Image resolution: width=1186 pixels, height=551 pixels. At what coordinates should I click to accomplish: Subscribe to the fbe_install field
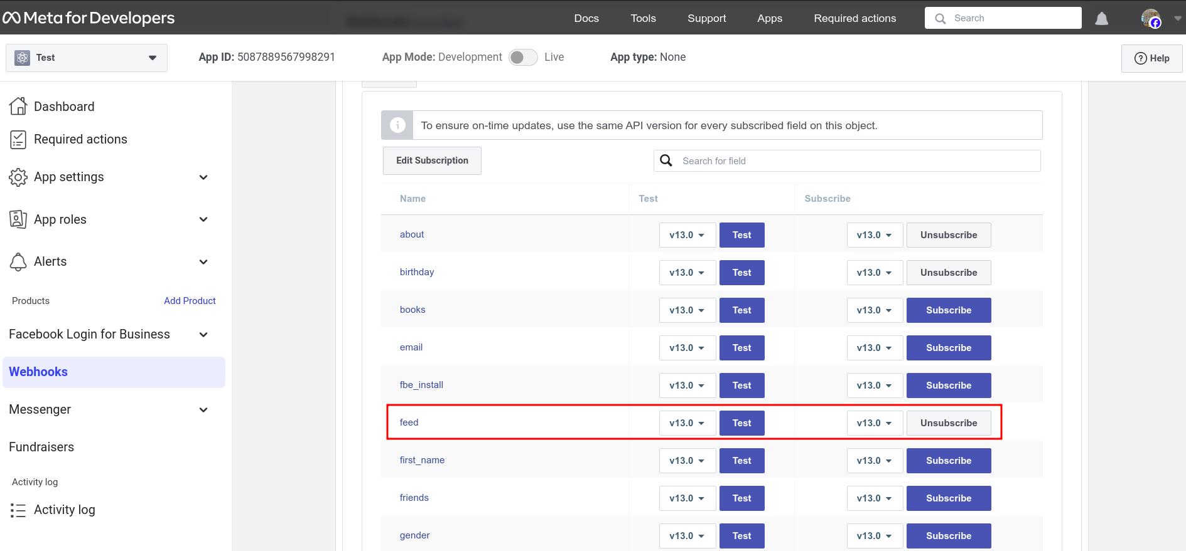949,386
